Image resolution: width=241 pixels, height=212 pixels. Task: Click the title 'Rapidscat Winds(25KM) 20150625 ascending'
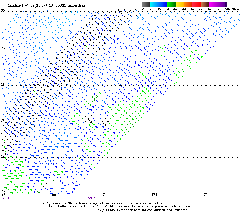click(x=46, y=6)
